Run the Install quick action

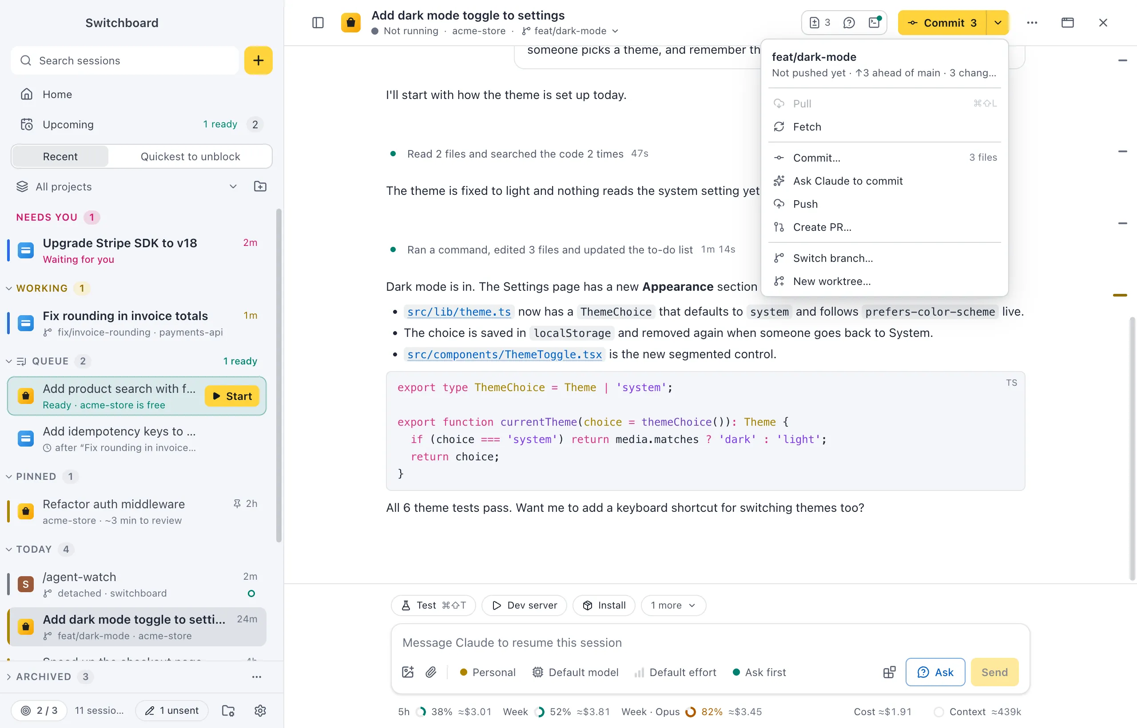[x=604, y=605]
